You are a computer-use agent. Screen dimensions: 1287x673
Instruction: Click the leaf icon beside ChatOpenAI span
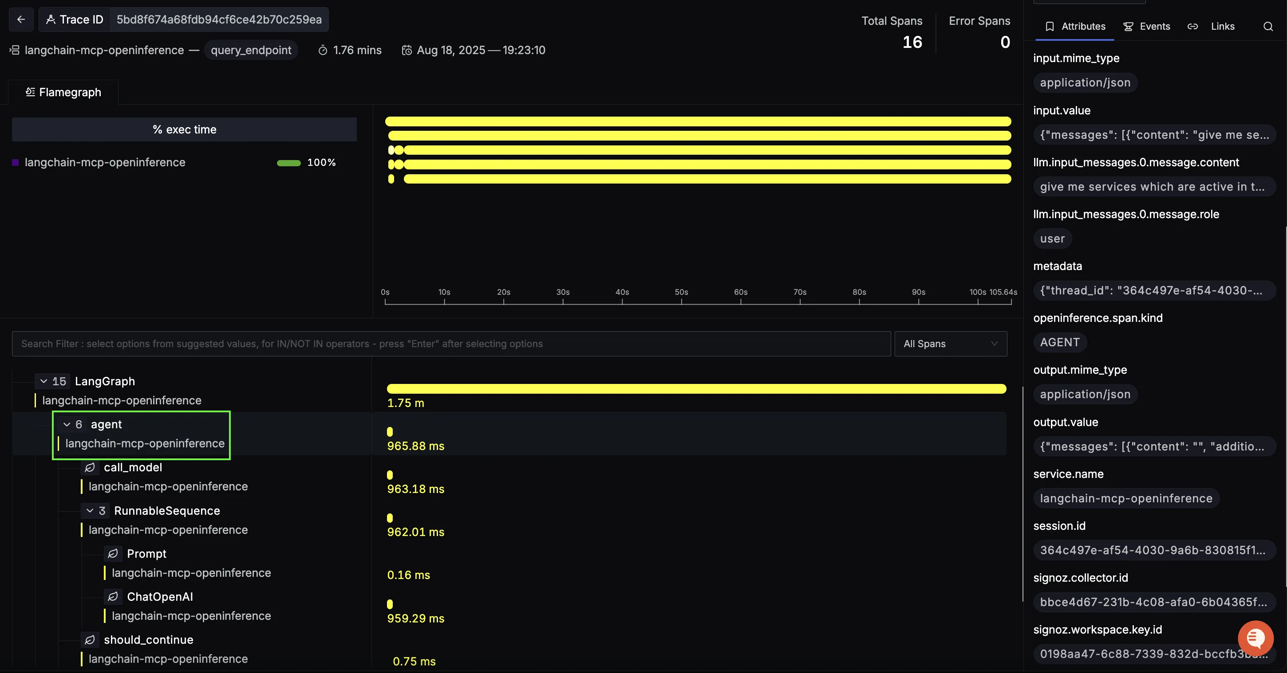click(113, 596)
